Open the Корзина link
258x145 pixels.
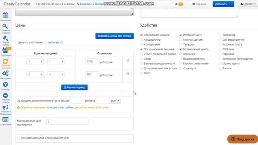point(199,4)
